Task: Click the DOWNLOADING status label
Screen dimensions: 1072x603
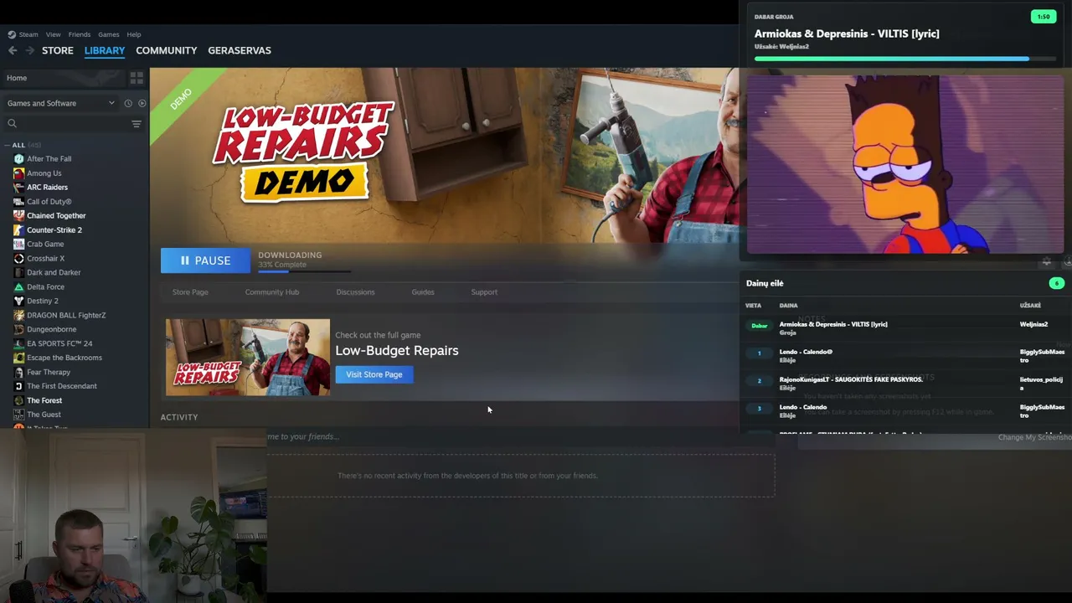Action: coord(290,255)
